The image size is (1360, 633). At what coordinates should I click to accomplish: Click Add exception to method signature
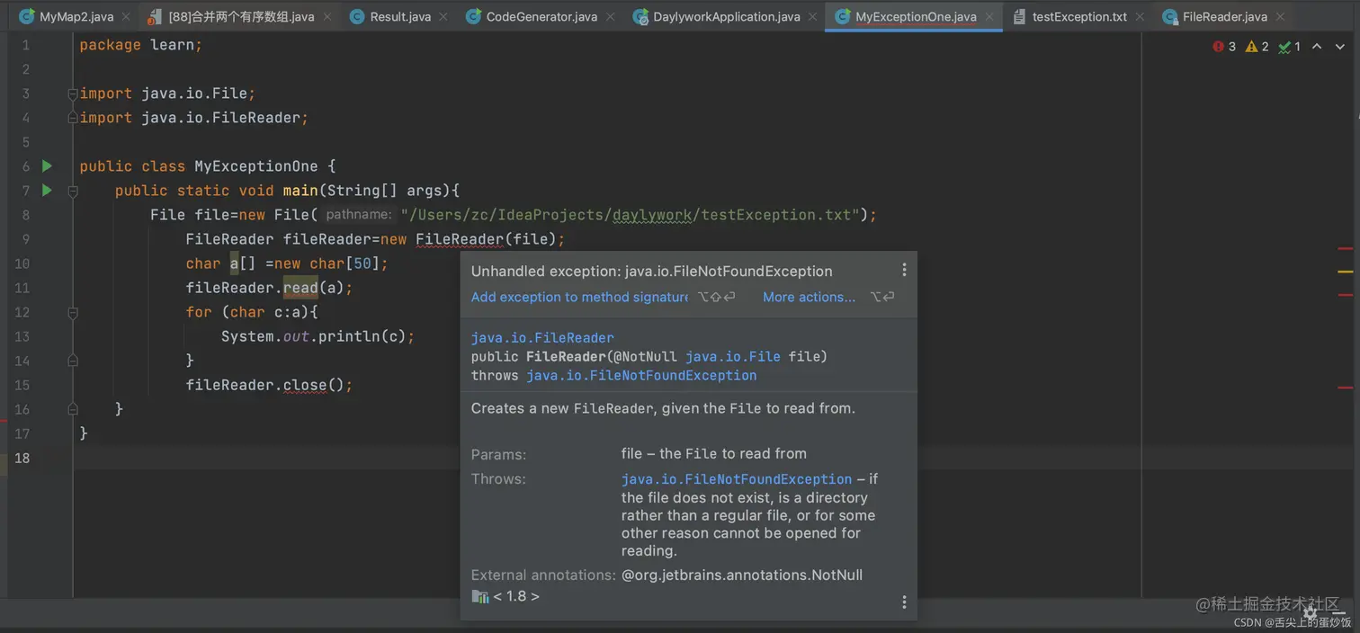click(x=580, y=297)
